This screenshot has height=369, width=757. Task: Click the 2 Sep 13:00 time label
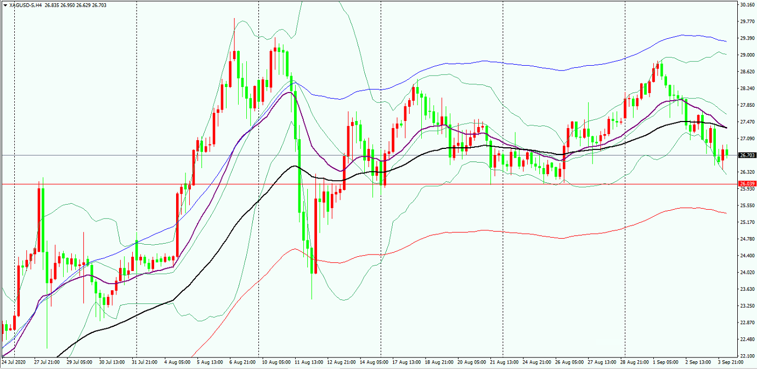click(698, 362)
